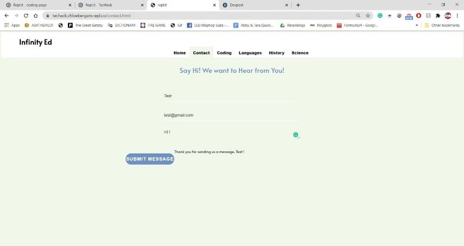
Task: Reload the contact page
Action: pos(26,16)
